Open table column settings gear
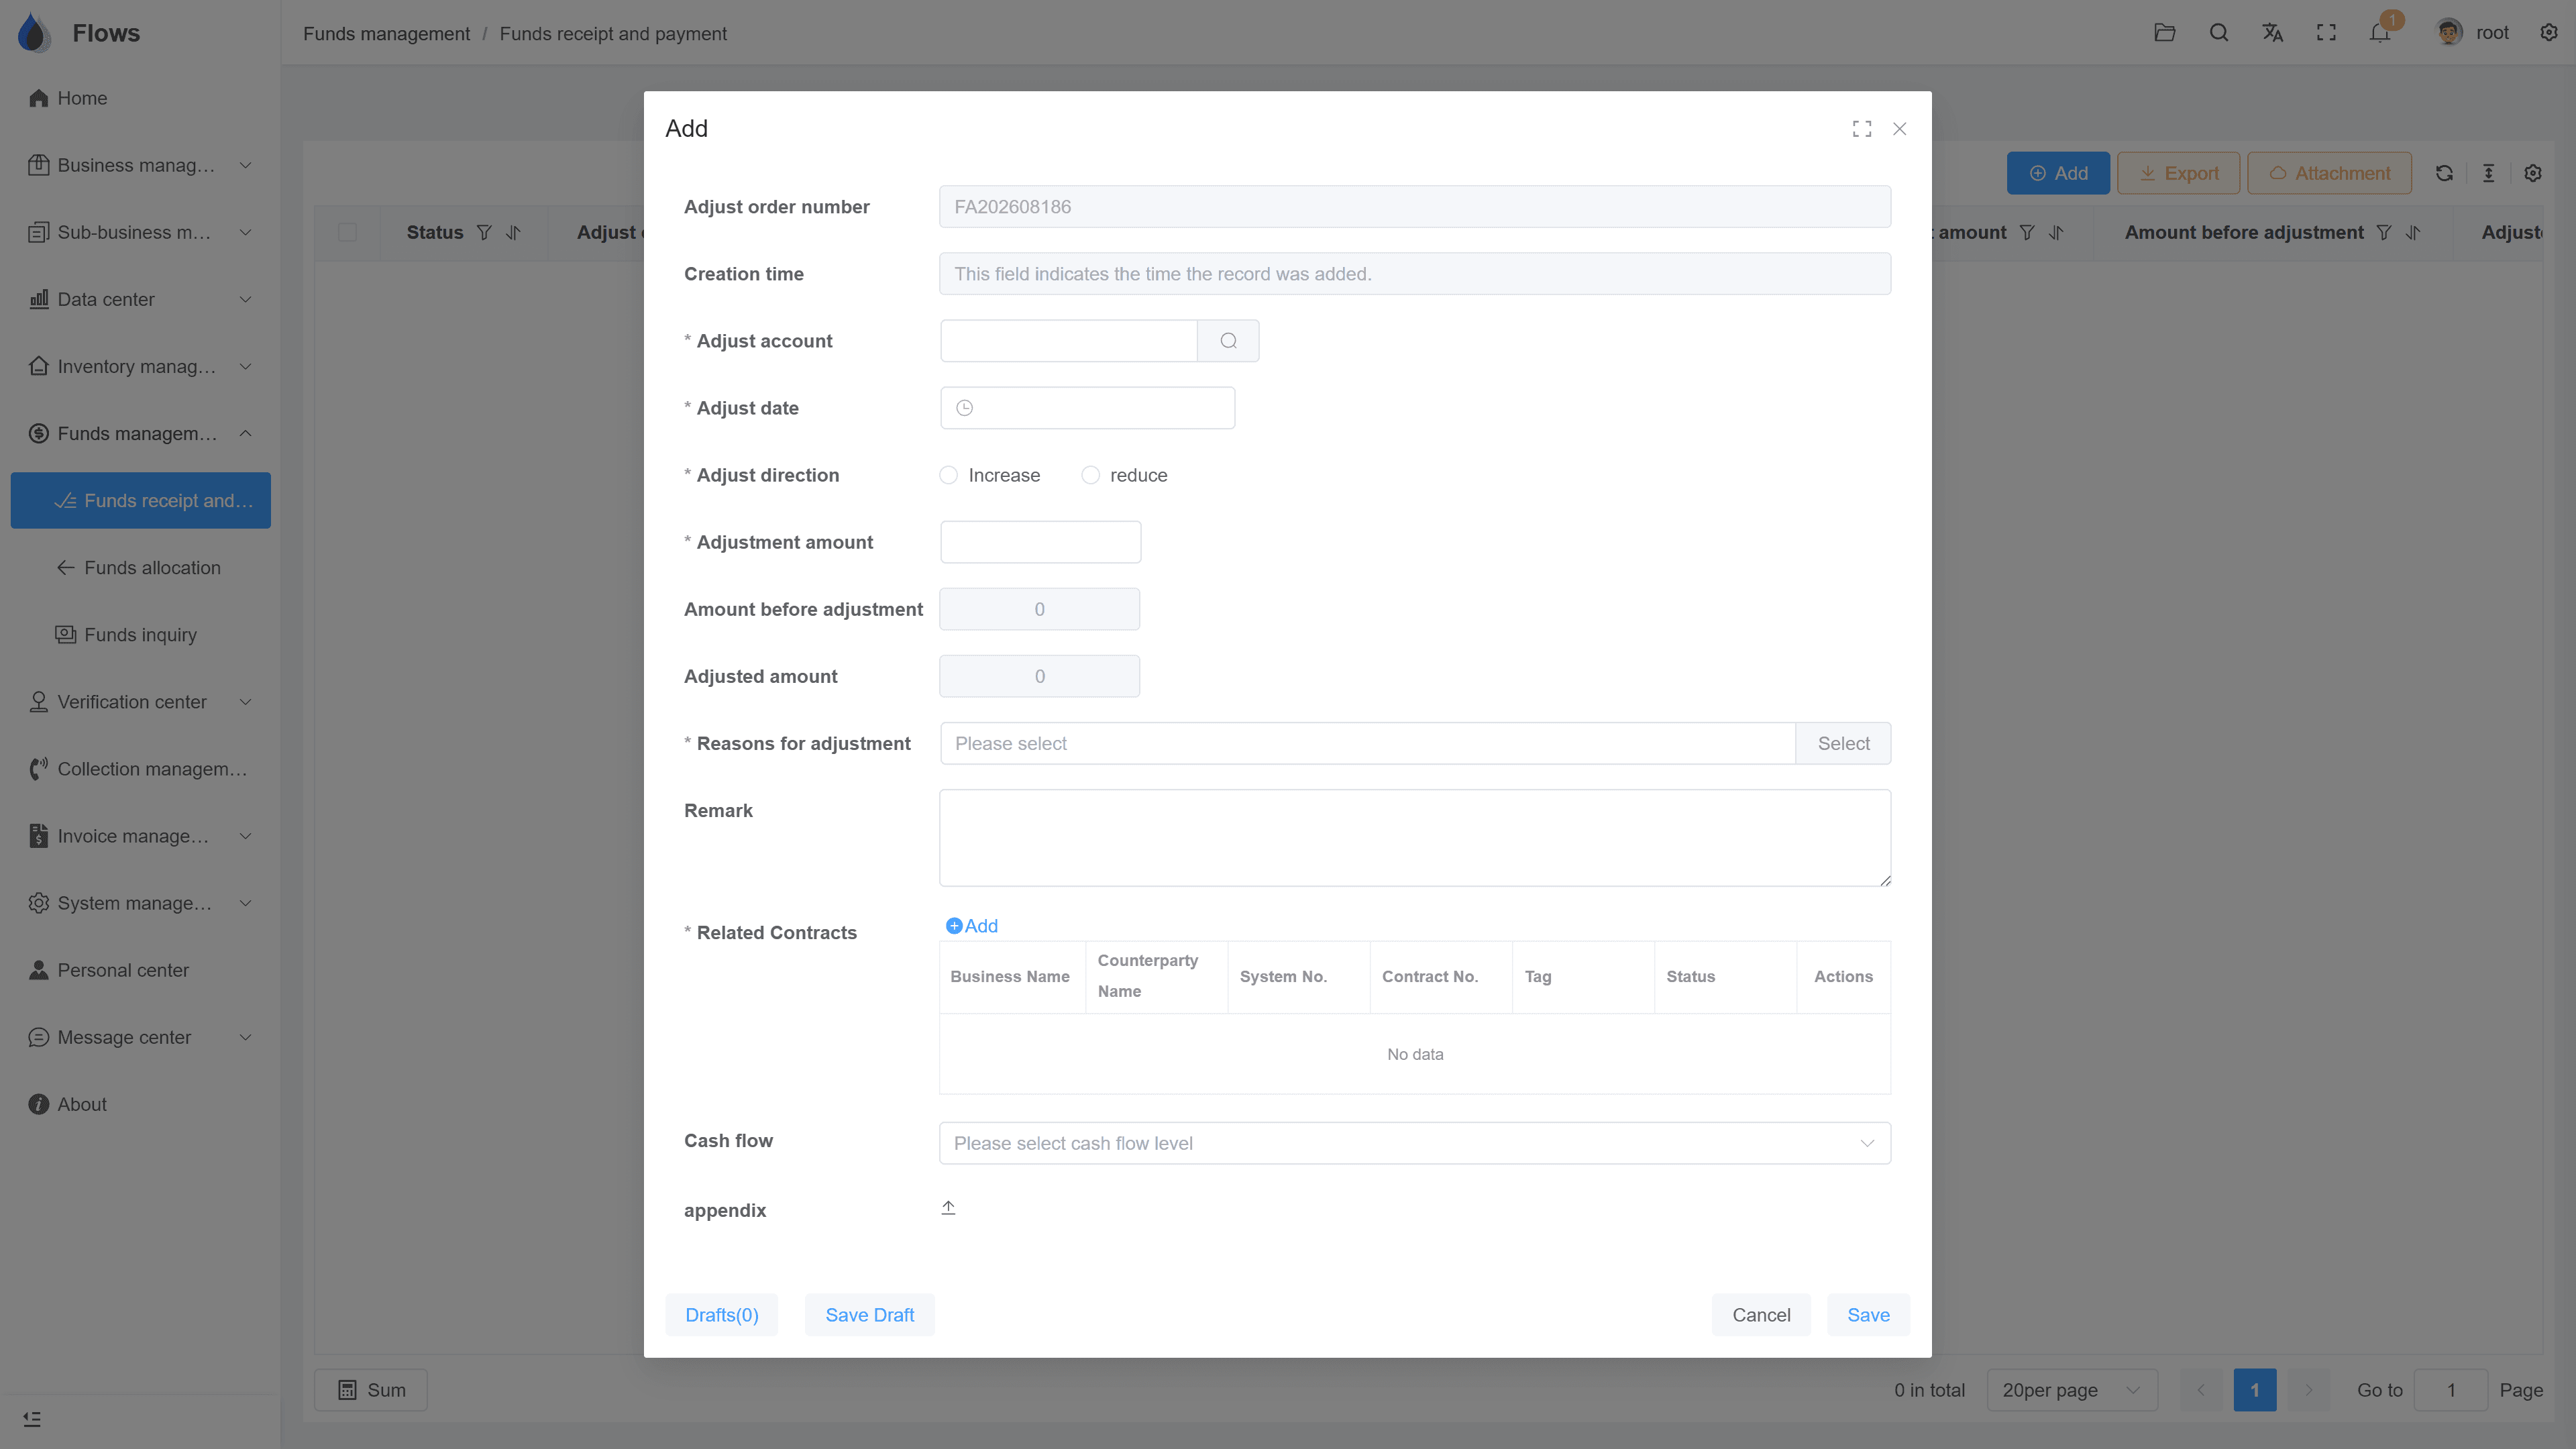This screenshot has height=1449, width=2576. pyautogui.click(x=2533, y=173)
